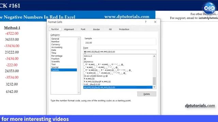Choose the Time category
The width and height of the screenshot is (218, 122).
click(54, 53)
